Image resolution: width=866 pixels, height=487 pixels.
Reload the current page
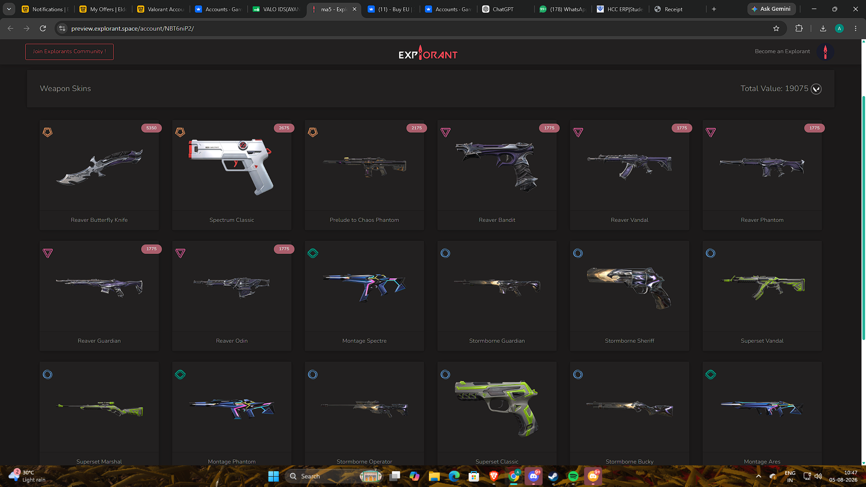point(43,28)
